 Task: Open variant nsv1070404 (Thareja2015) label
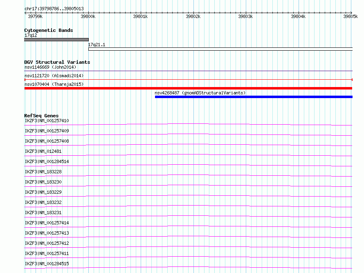pos(54,85)
